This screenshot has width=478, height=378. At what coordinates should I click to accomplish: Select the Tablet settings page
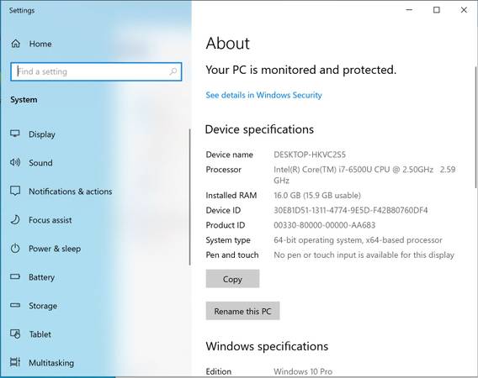point(40,334)
